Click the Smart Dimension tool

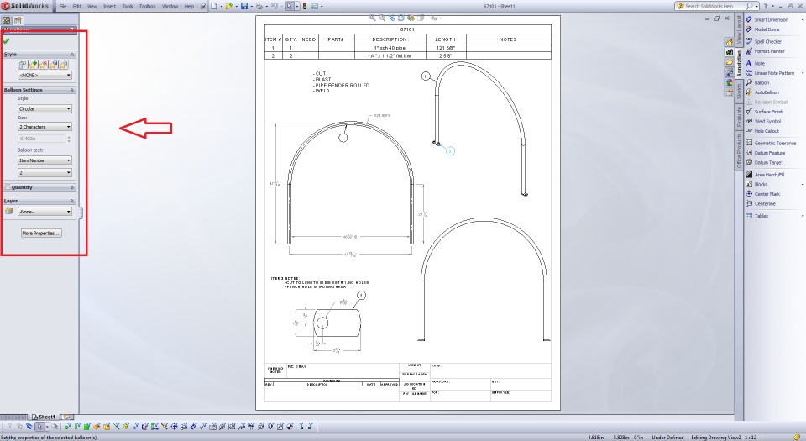767,19
